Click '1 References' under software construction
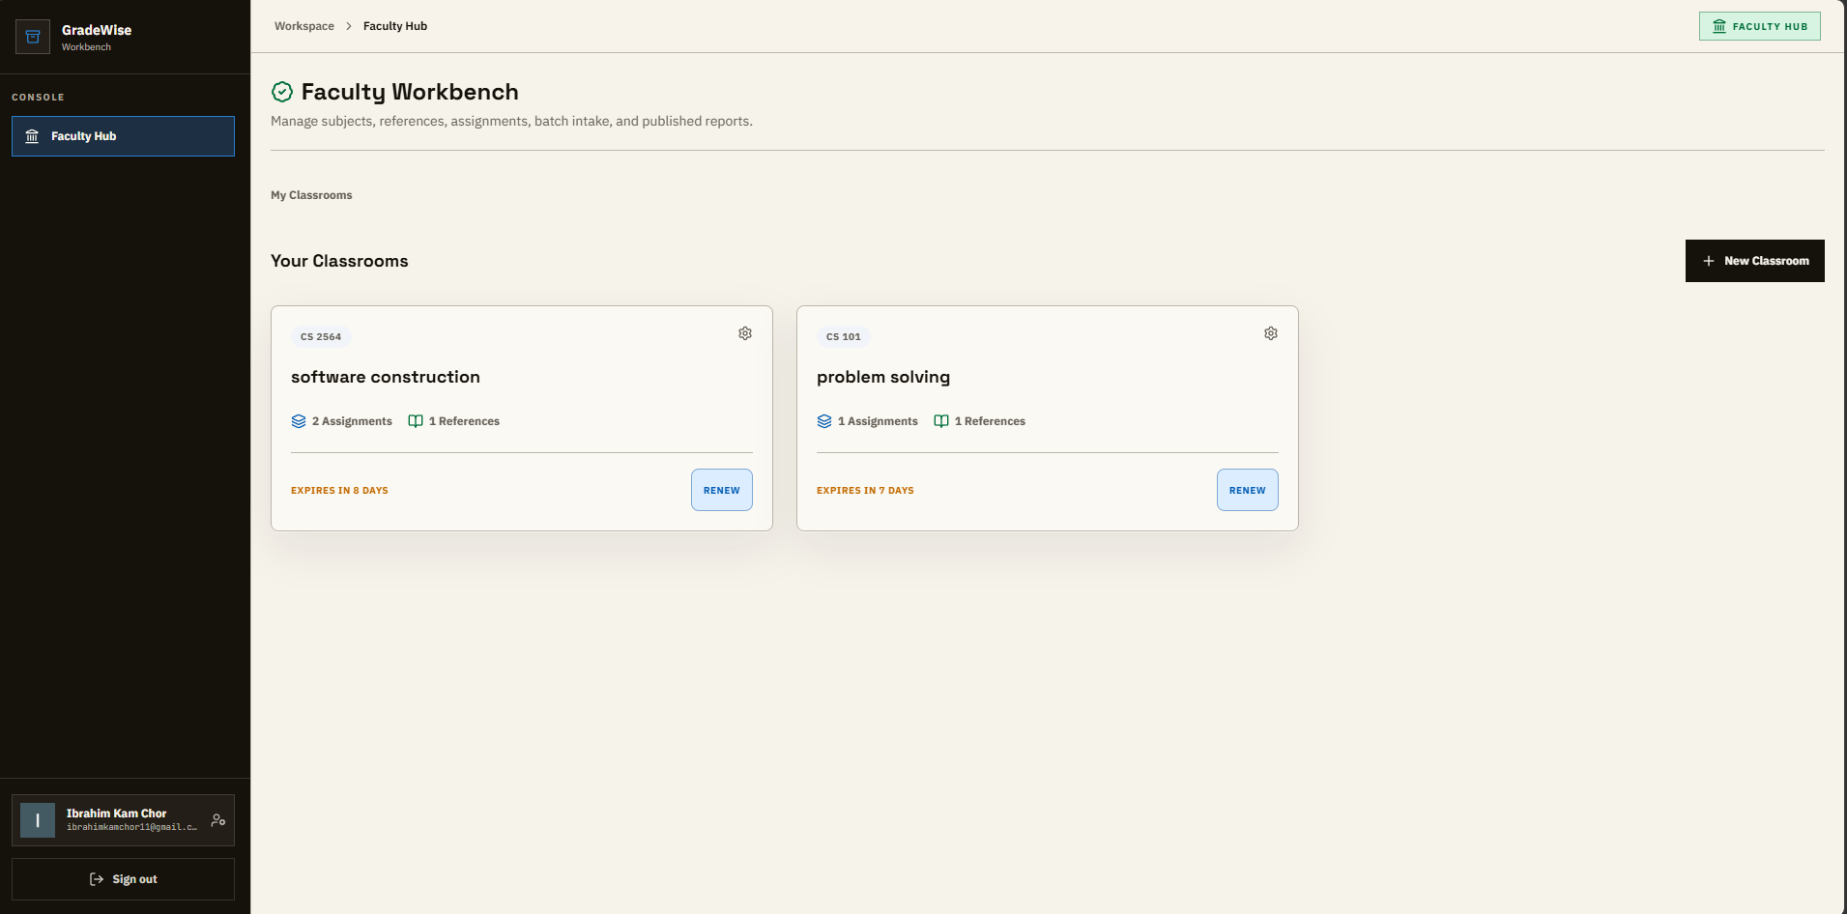The height and width of the screenshot is (914, 1847). click(464, 421)
